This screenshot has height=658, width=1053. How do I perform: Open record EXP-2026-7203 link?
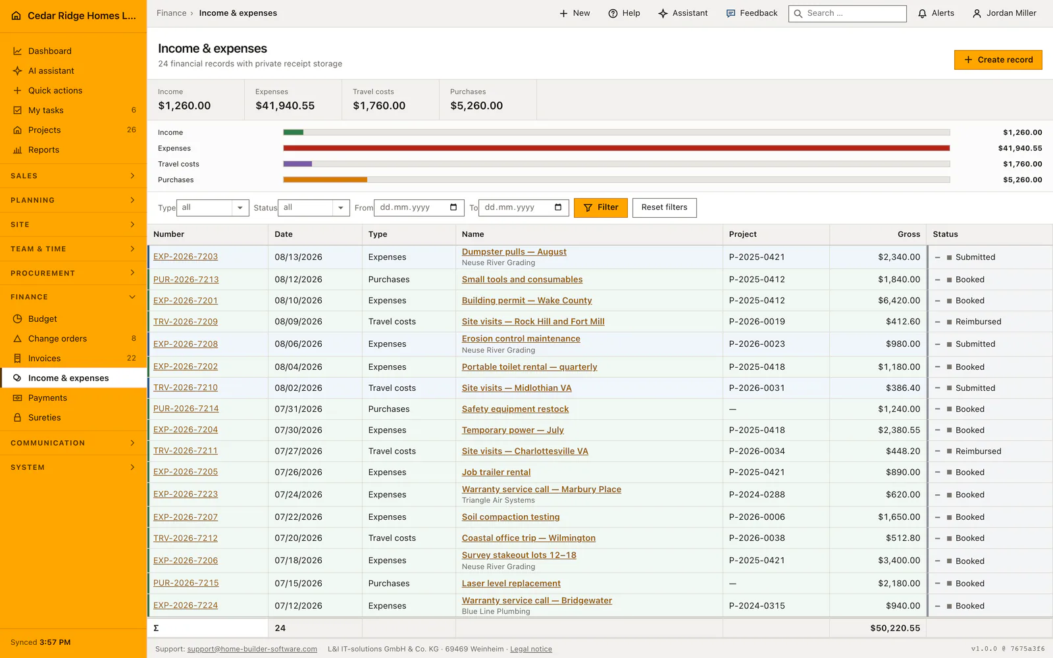coord(186,257)
